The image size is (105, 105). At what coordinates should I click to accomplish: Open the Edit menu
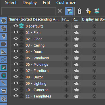[x=47, y=3]
